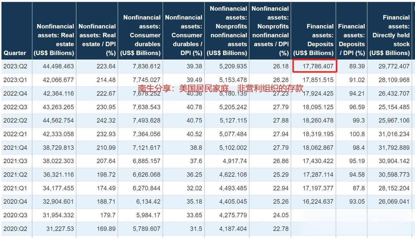Select real estate value 34,177.455

(58, 188)
